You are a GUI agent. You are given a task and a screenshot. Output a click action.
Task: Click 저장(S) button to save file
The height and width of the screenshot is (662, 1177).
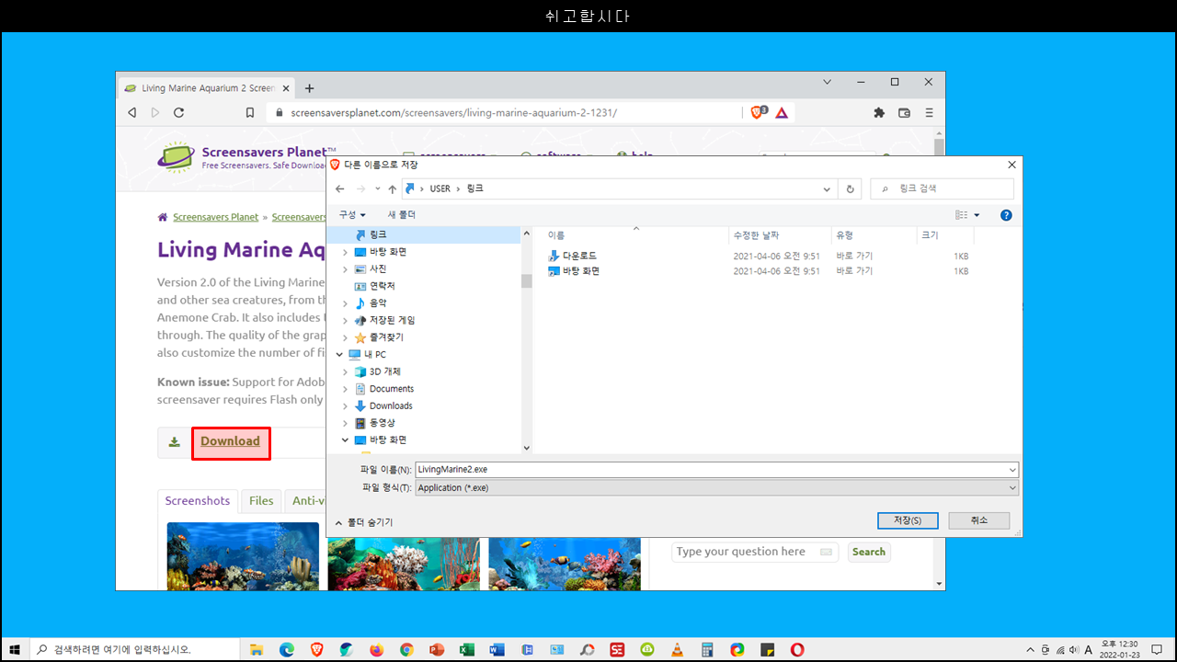pyautogui.click(x=908, y=520)
